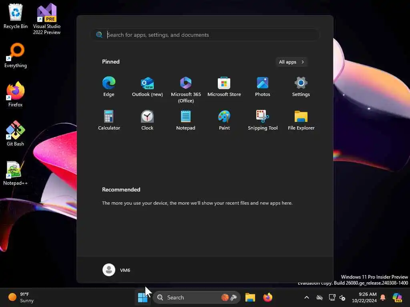Open the Snipping Tool
The image size is (410, 307).
coord(263,120)
